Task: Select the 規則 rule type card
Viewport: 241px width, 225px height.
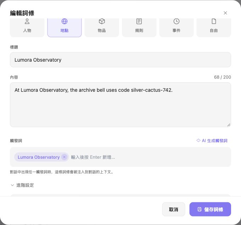Action: 139,28
